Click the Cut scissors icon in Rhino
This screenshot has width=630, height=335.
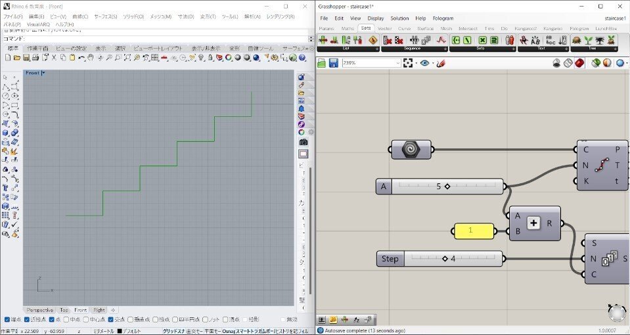(x=54, y=57)
